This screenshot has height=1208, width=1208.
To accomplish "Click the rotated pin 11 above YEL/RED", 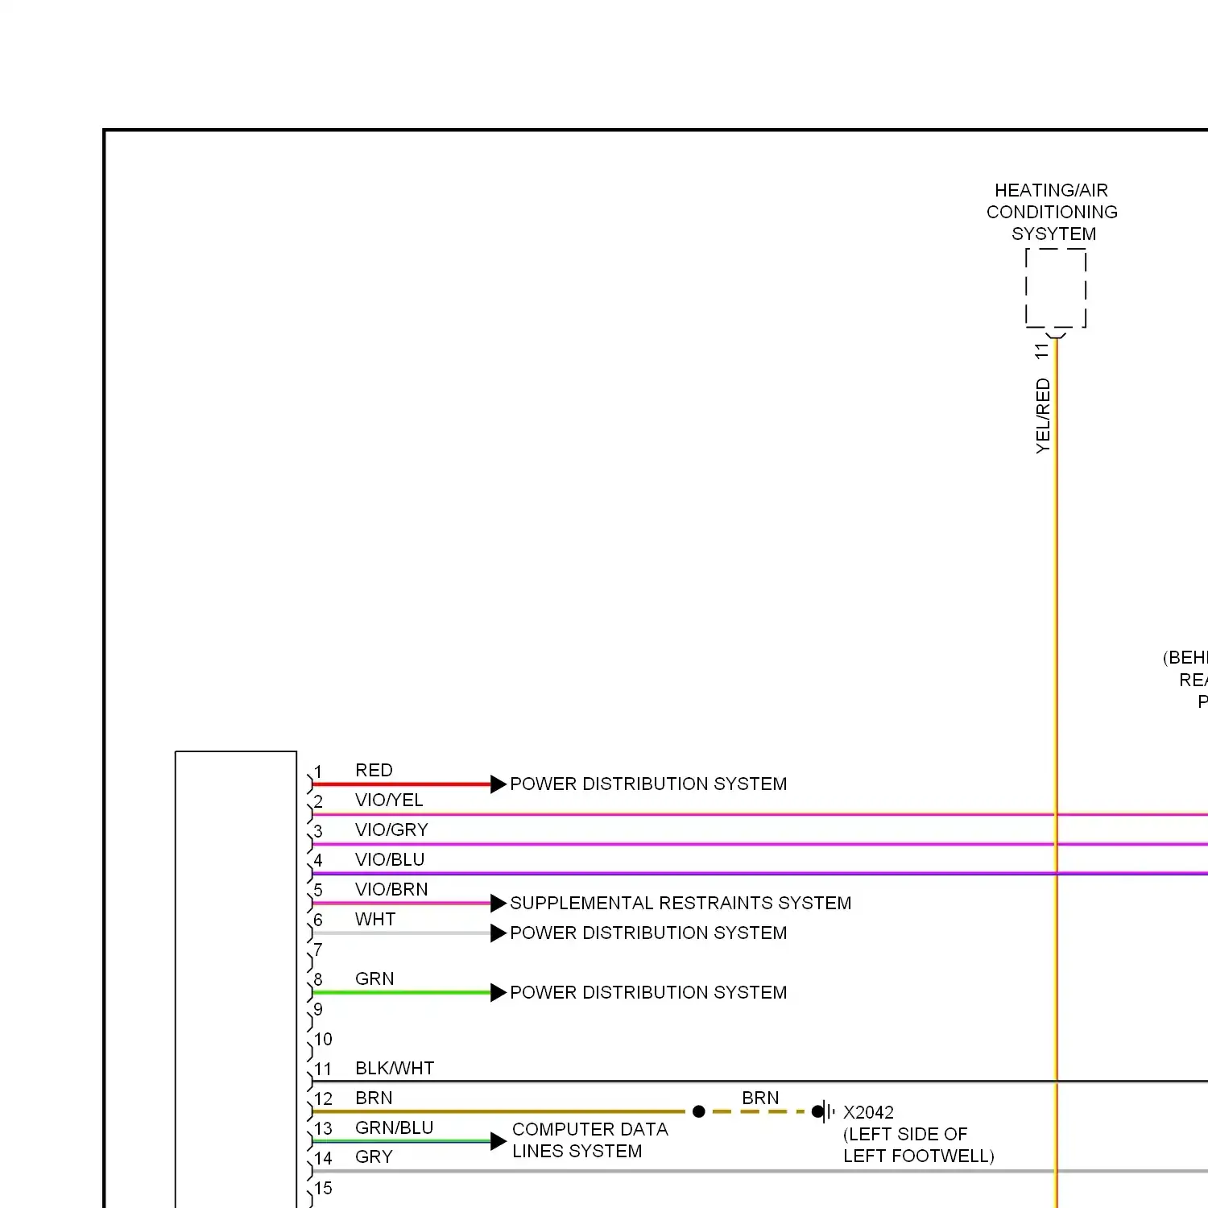I will click(x=1042, y=351).
